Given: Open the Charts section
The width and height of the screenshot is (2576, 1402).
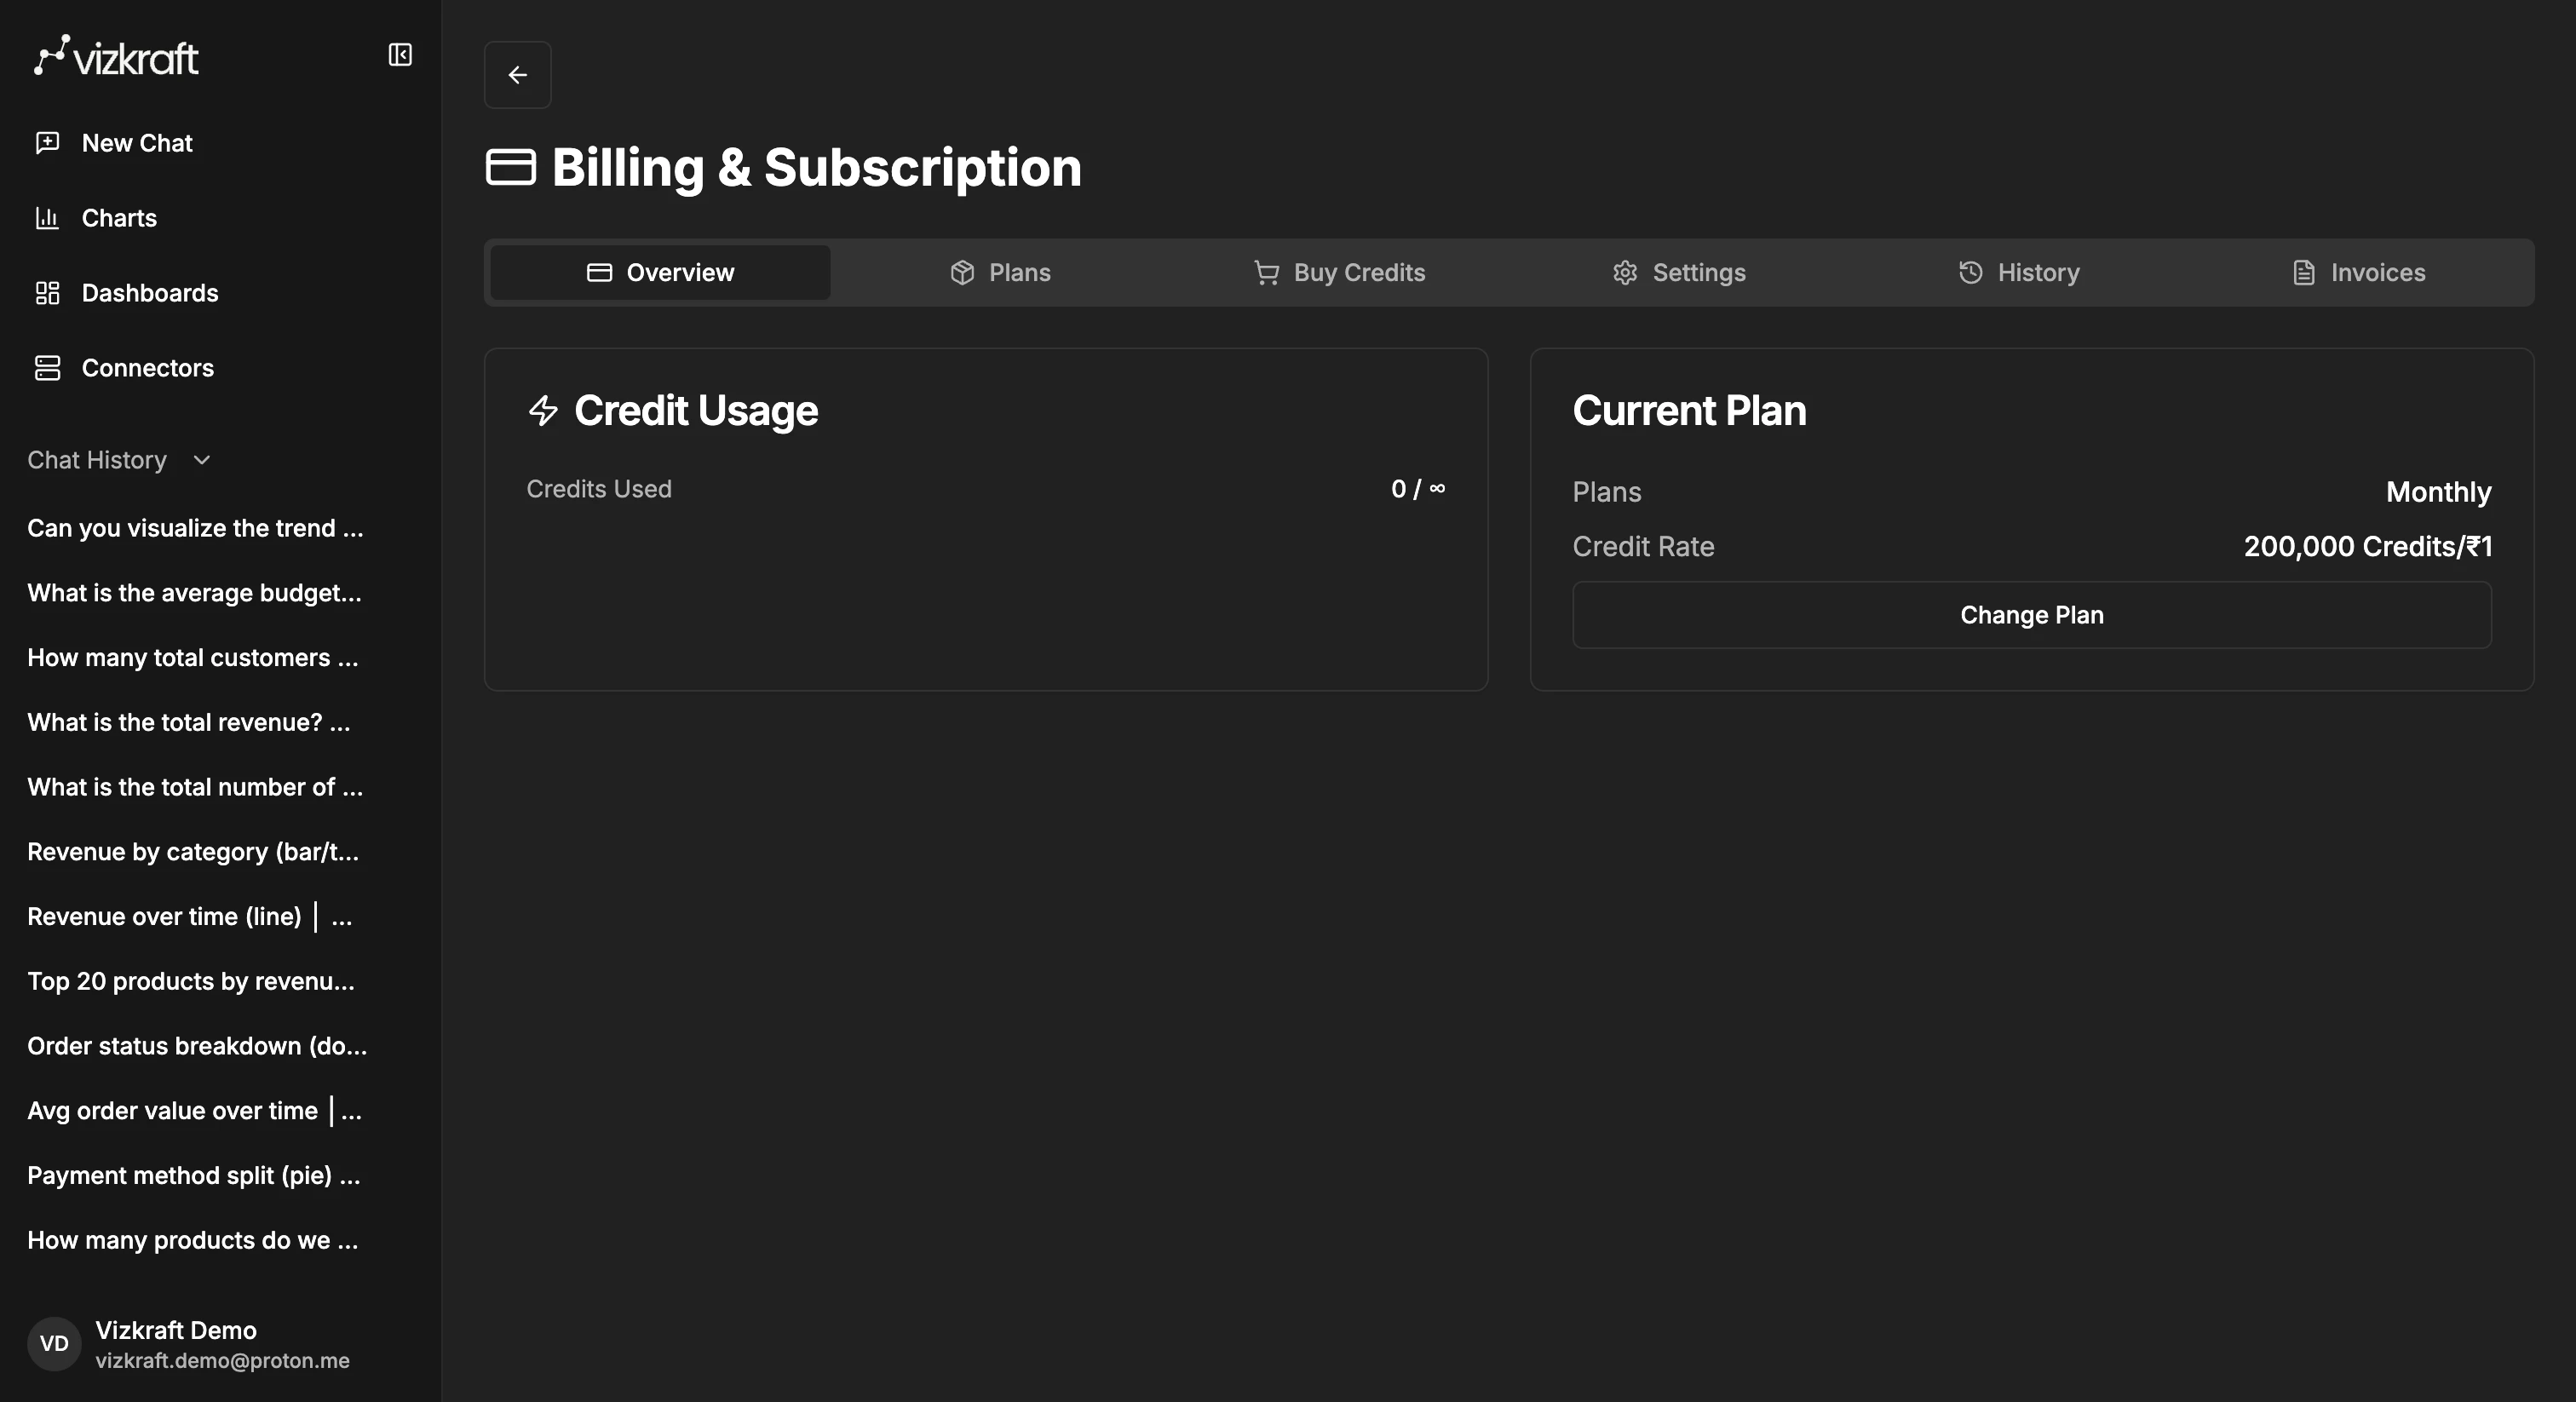Looking at the screenshot, I should pyautogui.click(x=119, y=218).
